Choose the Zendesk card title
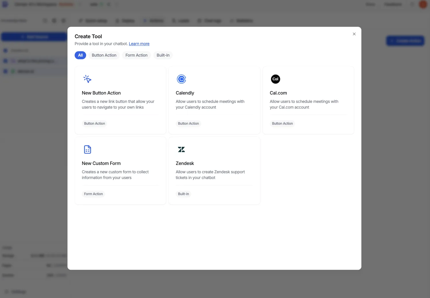Viewport: 430px width, 298px height. [185, 163]
